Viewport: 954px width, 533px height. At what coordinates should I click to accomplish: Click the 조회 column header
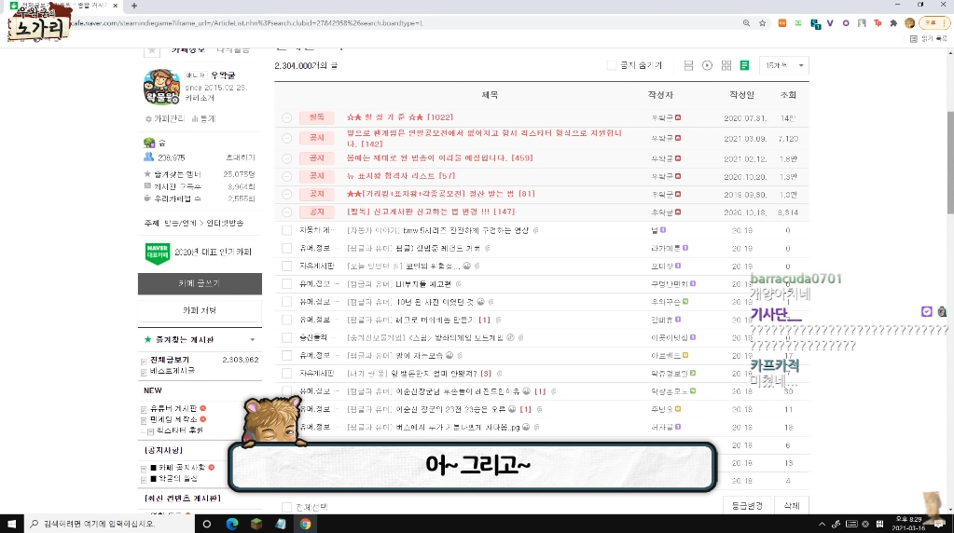click(x=788, y=95)
